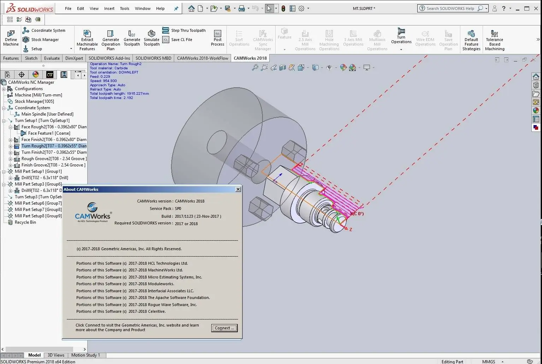Image resolution: width=542 pixels, height=364 pixels.
Task: Start Step Thru Toolpath
Action: point(184,30)
